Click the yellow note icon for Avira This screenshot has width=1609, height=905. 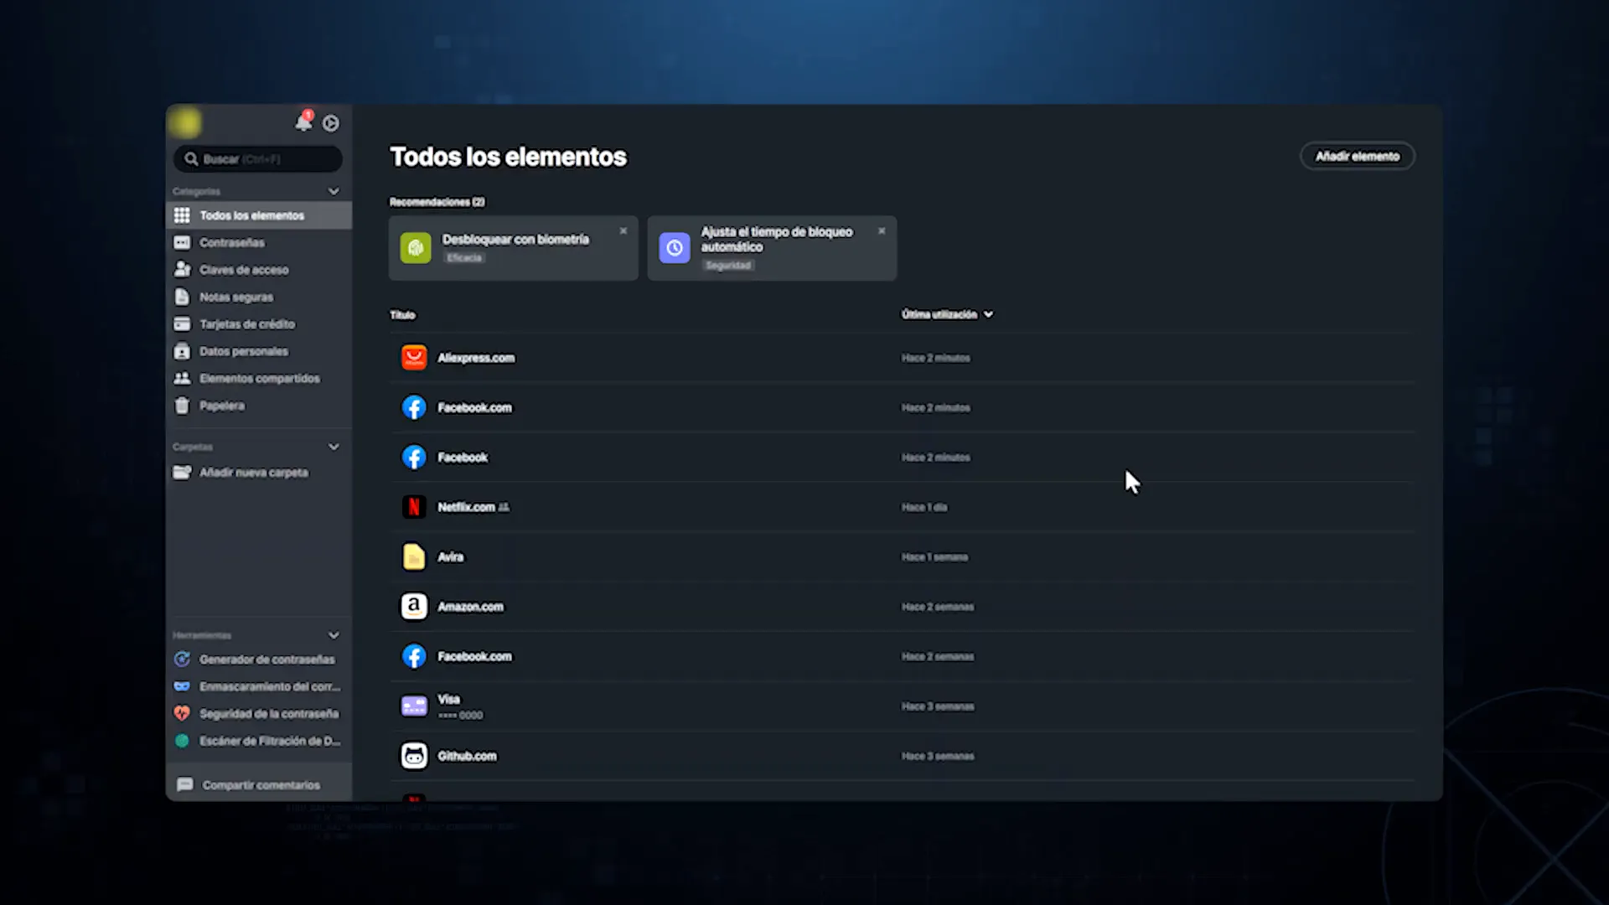coord(414,556)
